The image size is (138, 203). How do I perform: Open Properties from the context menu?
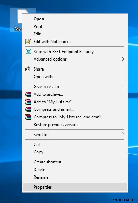[x=75, y=187]
